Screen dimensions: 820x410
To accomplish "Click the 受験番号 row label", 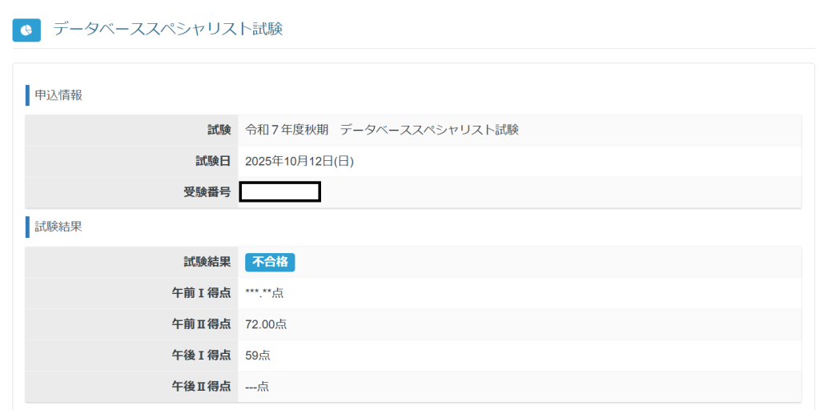I will click(207, 192).
